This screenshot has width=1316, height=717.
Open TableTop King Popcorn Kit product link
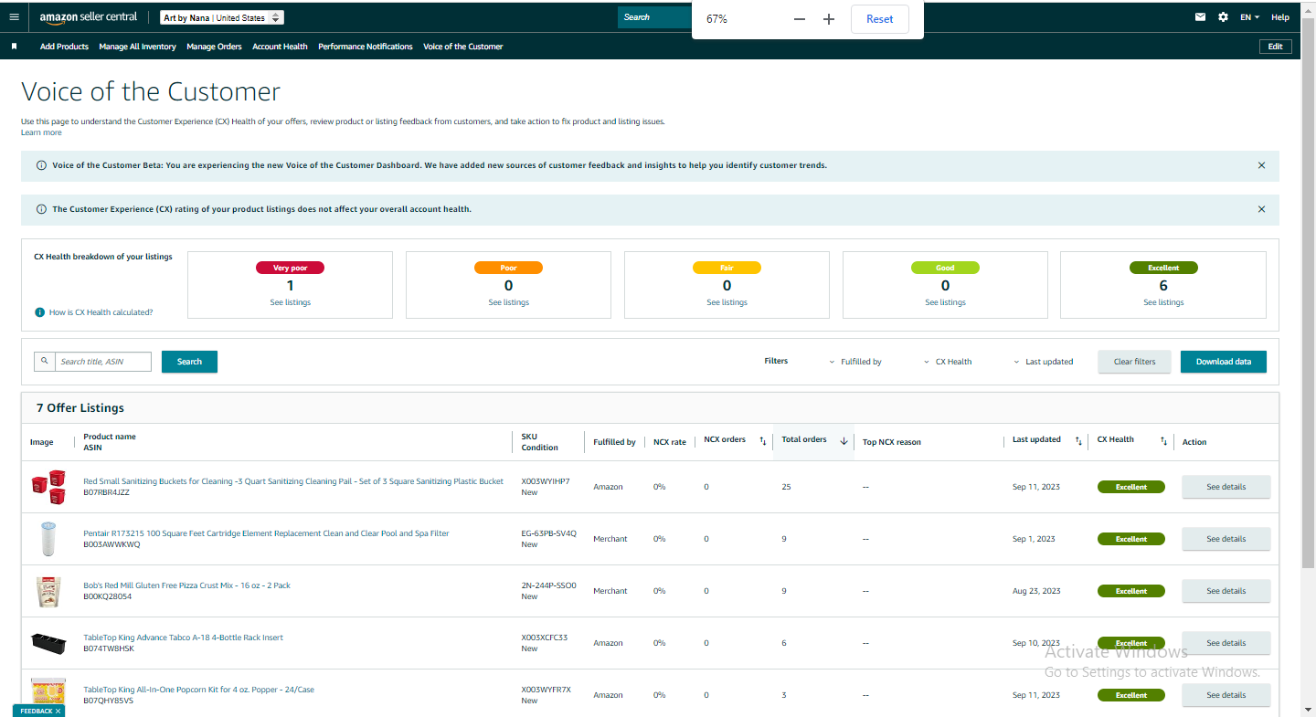click(x=198, y=690)
